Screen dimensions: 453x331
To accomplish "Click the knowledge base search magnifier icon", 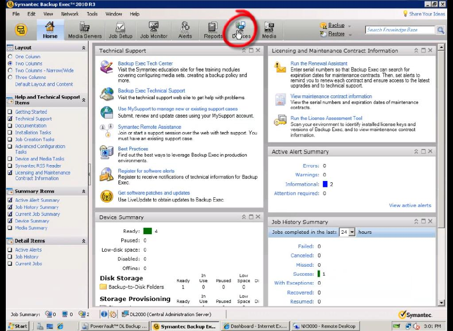I will tap(440, 30).
